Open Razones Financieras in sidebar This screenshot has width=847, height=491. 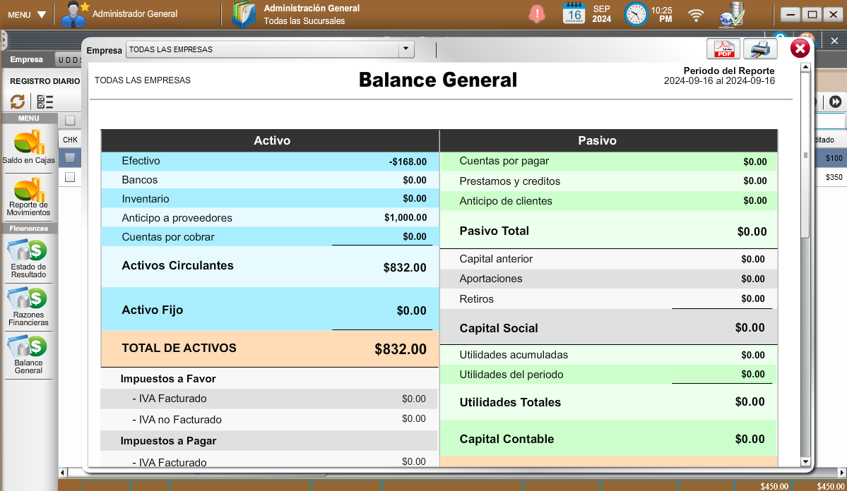[28, 306]
